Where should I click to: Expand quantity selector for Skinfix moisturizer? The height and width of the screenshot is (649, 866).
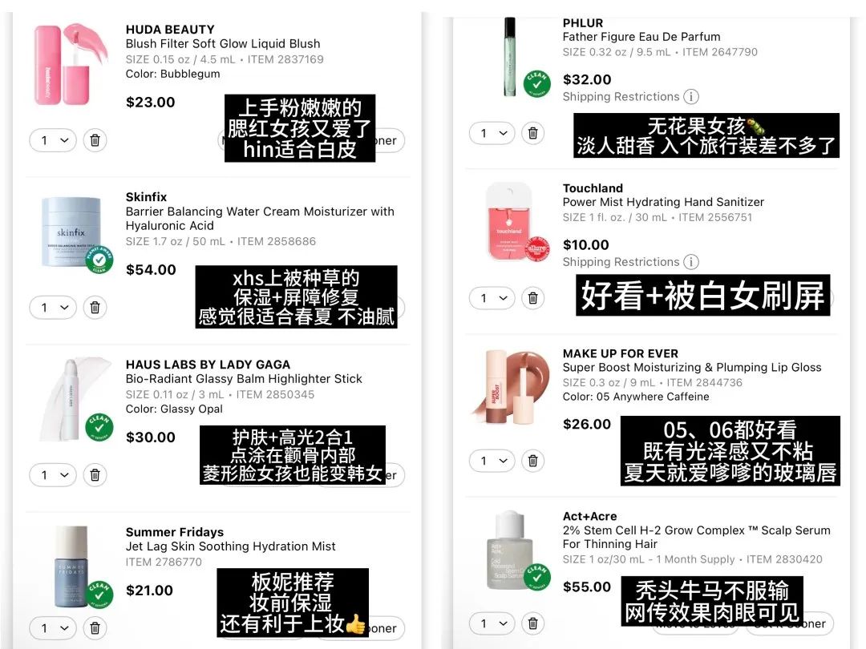click(x=52, y=308)
